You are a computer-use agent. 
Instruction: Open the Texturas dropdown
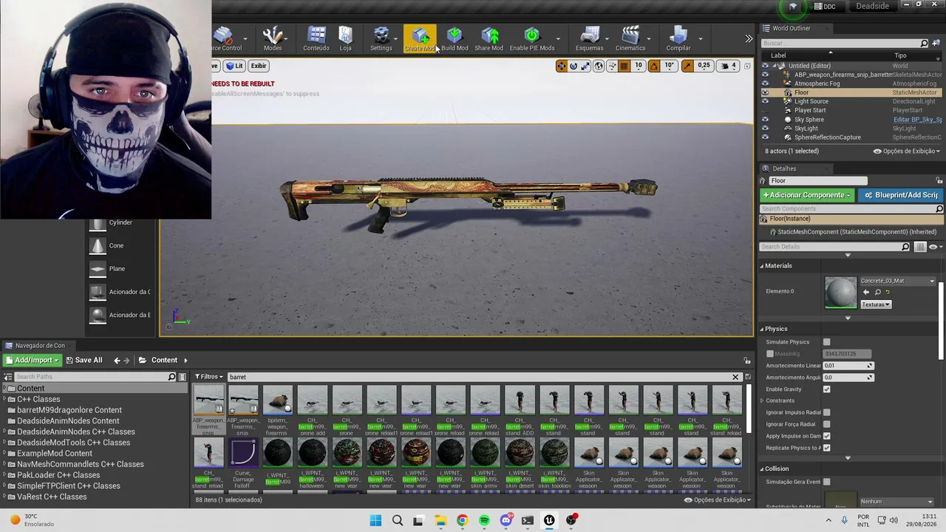pos(876,304)
